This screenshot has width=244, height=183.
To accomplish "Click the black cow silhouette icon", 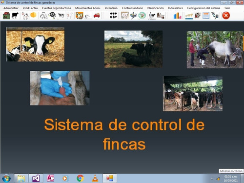I will [x=15, y=16].
